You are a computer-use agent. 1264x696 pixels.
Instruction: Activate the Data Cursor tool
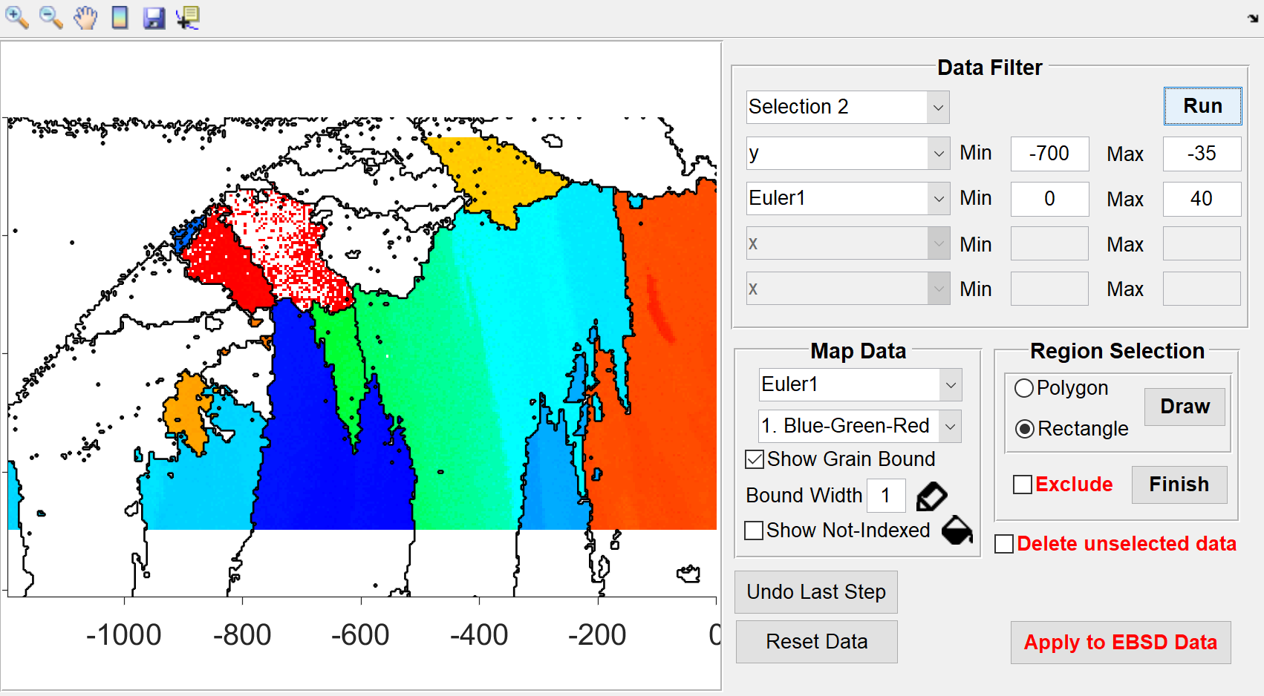[x=188, y=17]
